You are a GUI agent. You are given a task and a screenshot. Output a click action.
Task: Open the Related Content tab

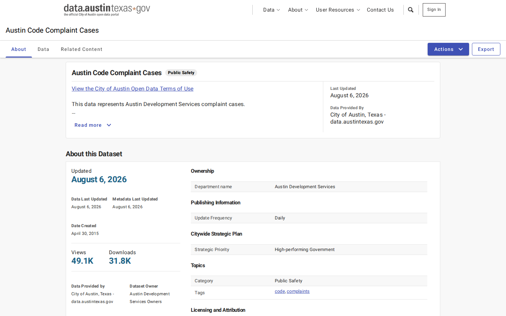coord(82,49)
